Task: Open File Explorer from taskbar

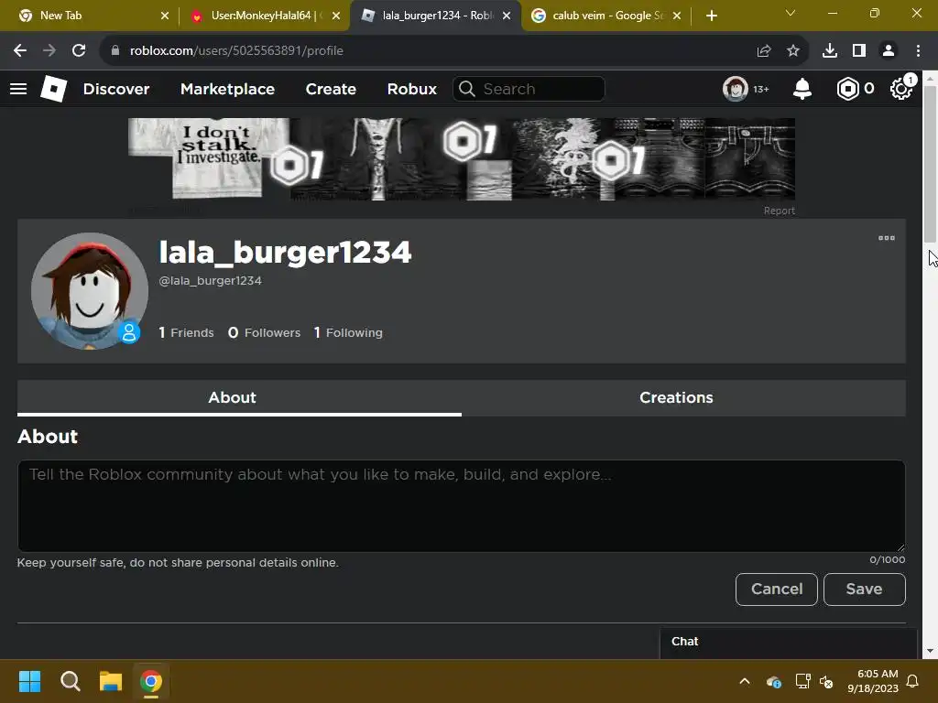Action: (x=111, y=681)
